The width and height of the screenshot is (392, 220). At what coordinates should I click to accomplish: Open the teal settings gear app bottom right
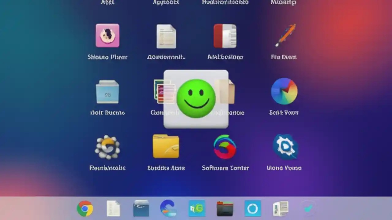tap(285, 146)
